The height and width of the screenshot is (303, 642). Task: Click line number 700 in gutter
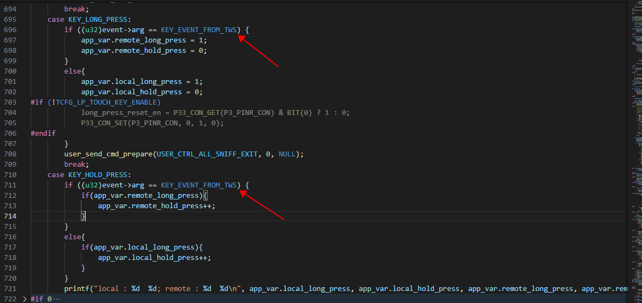[10, 71]
